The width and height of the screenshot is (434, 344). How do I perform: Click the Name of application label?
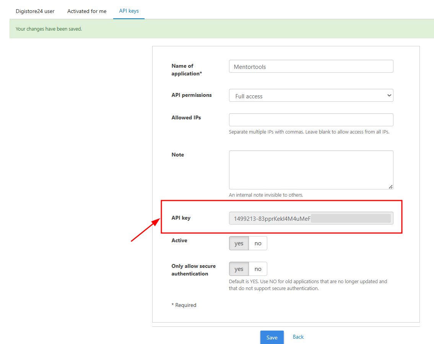point(187,70)
